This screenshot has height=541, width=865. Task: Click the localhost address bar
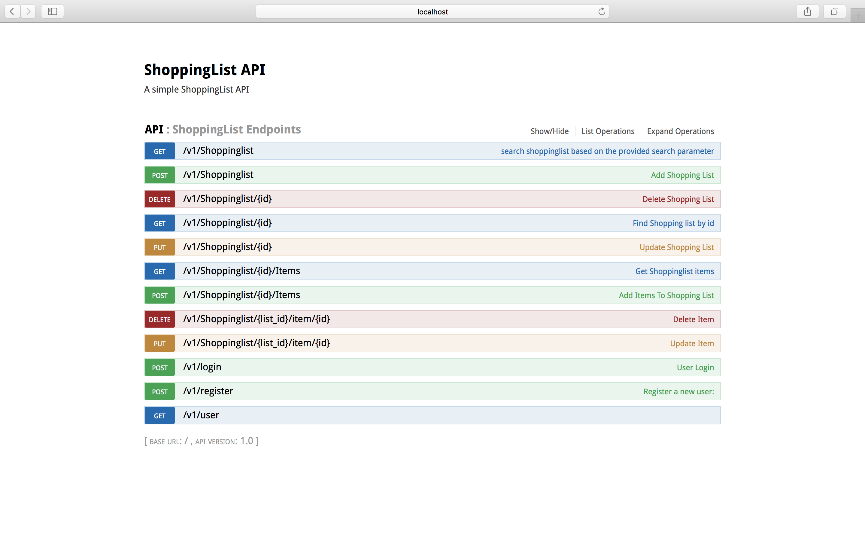(x=432, y=11)
